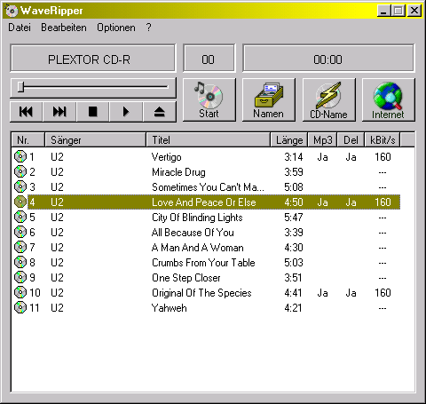Click the CD-Name lightning disc icon
426x404 pixels.
328,99
